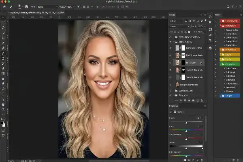This screenshot has height=162, width=243.
Task: Open the layer blend mode Normal dropdown
Action: 179,26
